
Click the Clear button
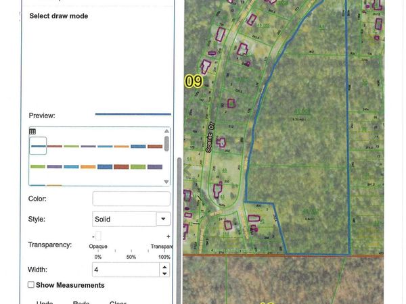coord(118,302)
